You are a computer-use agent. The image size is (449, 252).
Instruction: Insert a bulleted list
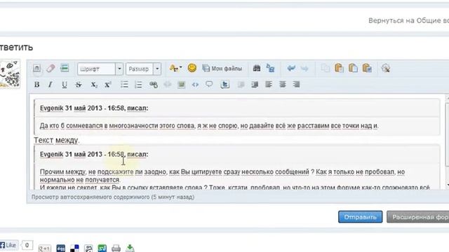[x=124, y=85]
